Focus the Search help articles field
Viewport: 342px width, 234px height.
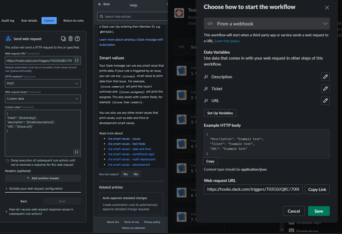(x=132, y=16)
